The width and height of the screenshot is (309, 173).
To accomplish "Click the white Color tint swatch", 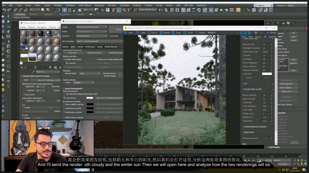I will [267, 74].
